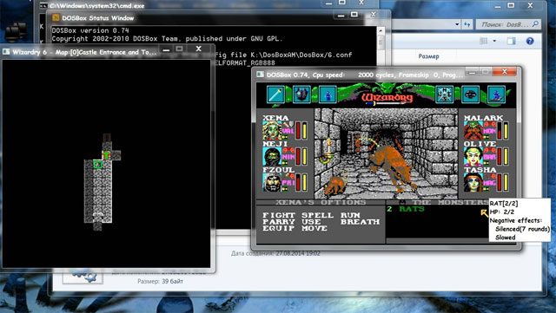Click Fzoul's PRI class badge
The image size is (556, 313).
[288, 183]
